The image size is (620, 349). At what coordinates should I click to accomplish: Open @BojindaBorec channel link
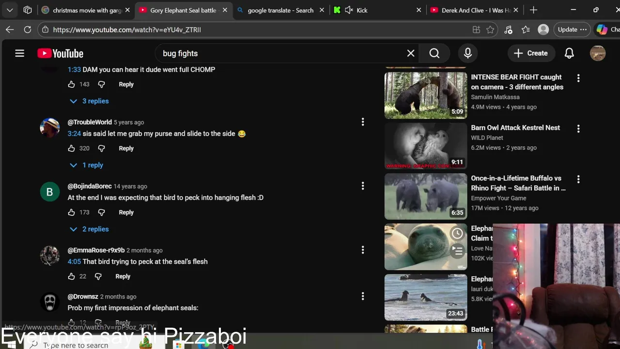tap(90, 186)
